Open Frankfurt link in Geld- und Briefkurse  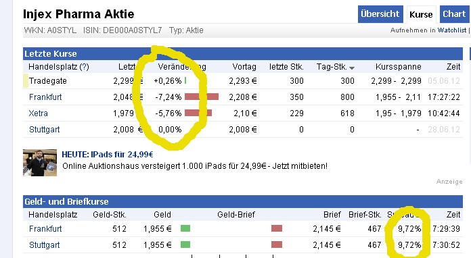(x=45, y=229)
